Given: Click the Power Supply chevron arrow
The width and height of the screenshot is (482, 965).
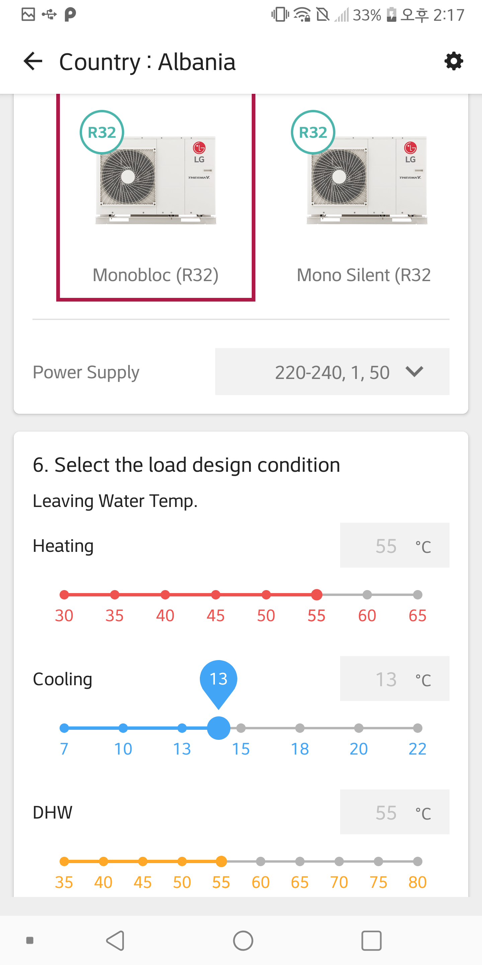Looking at the screenshot, I should [x=414, y=372].
